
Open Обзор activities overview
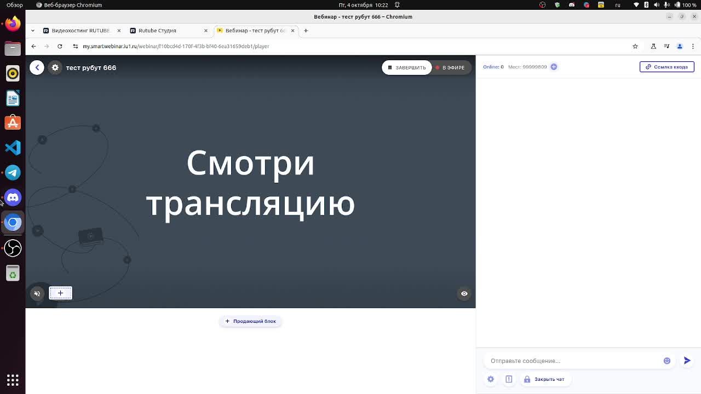(x=15, y=5)
